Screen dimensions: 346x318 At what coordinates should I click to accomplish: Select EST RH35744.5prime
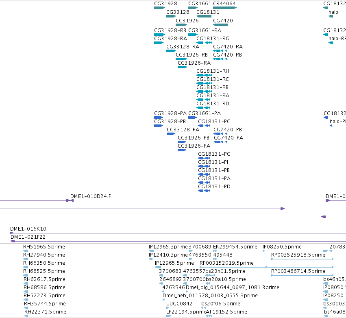click(x=26, y=308)
